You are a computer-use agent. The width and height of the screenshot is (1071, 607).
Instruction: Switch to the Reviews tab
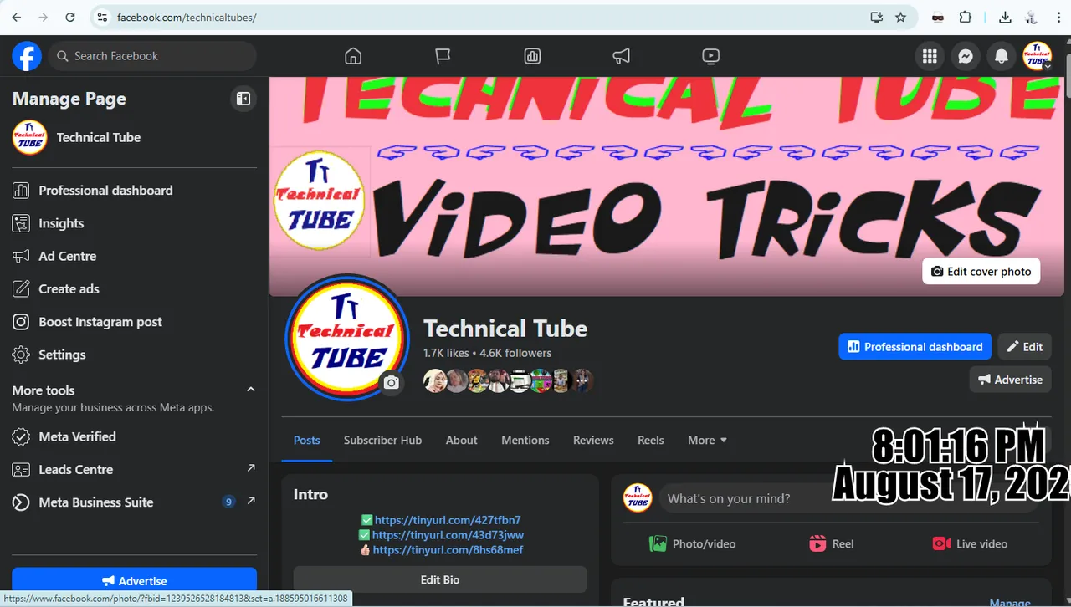593,440
